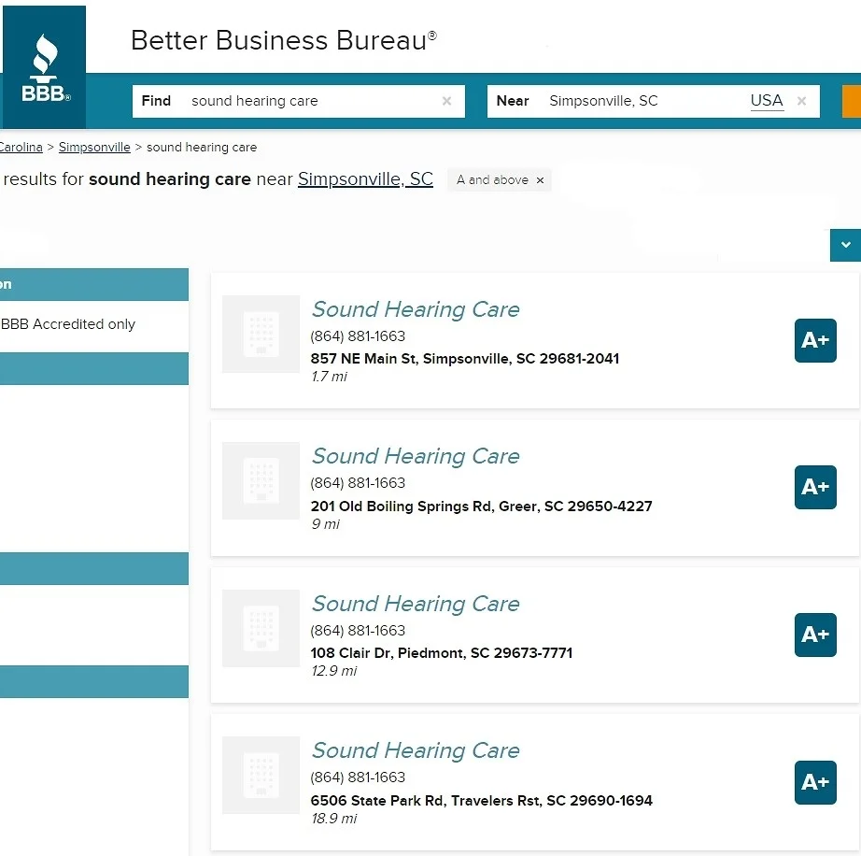861x856 pixels.
Task: Open the Simpsonville breadcrumb link
Action: point(94,148)
